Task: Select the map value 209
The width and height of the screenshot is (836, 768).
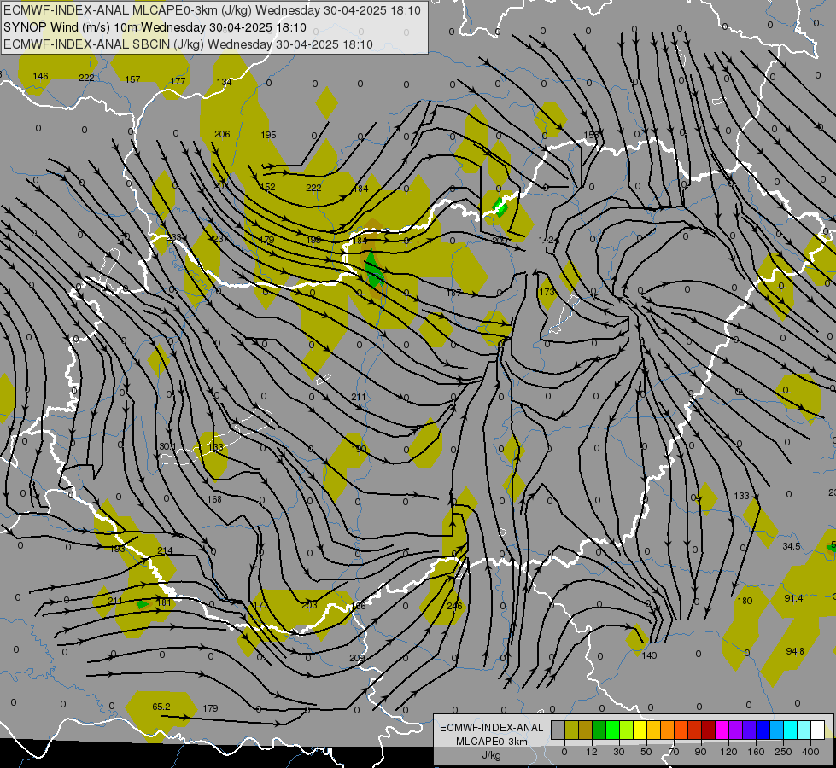Action: (x=357, y=658)
